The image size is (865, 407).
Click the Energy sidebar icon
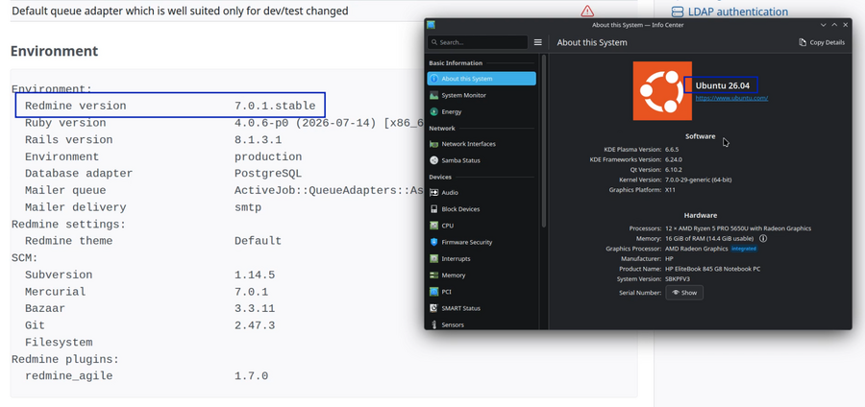[x=434, y=111]
